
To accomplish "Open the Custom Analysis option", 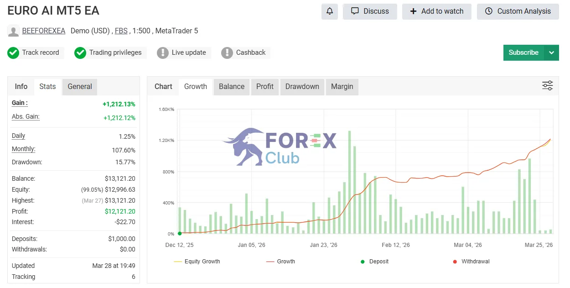I will pos(518,11).
